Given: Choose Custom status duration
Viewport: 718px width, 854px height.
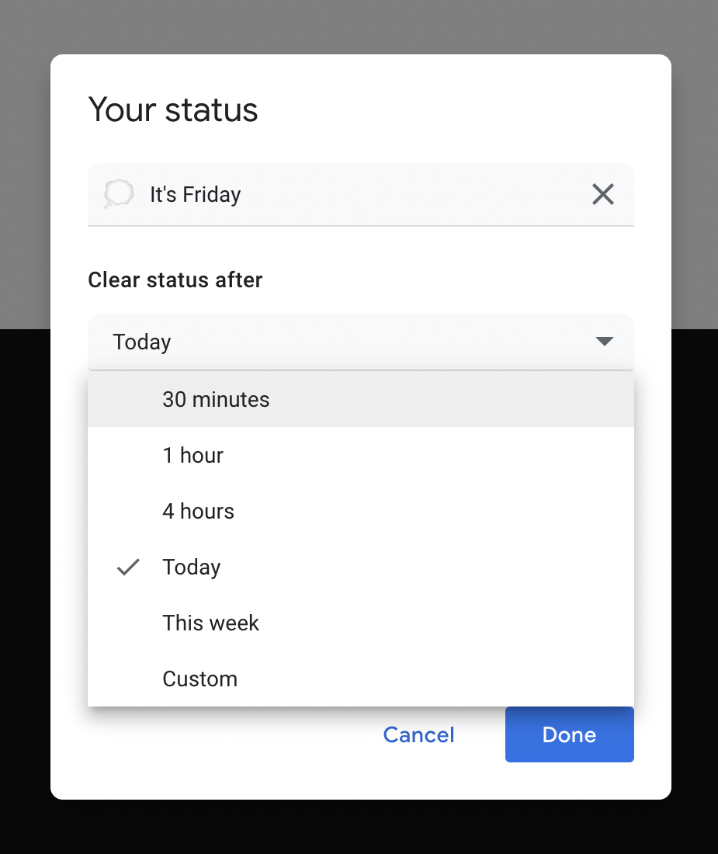Looking at the screenshot, I should (x=199, y=679).
